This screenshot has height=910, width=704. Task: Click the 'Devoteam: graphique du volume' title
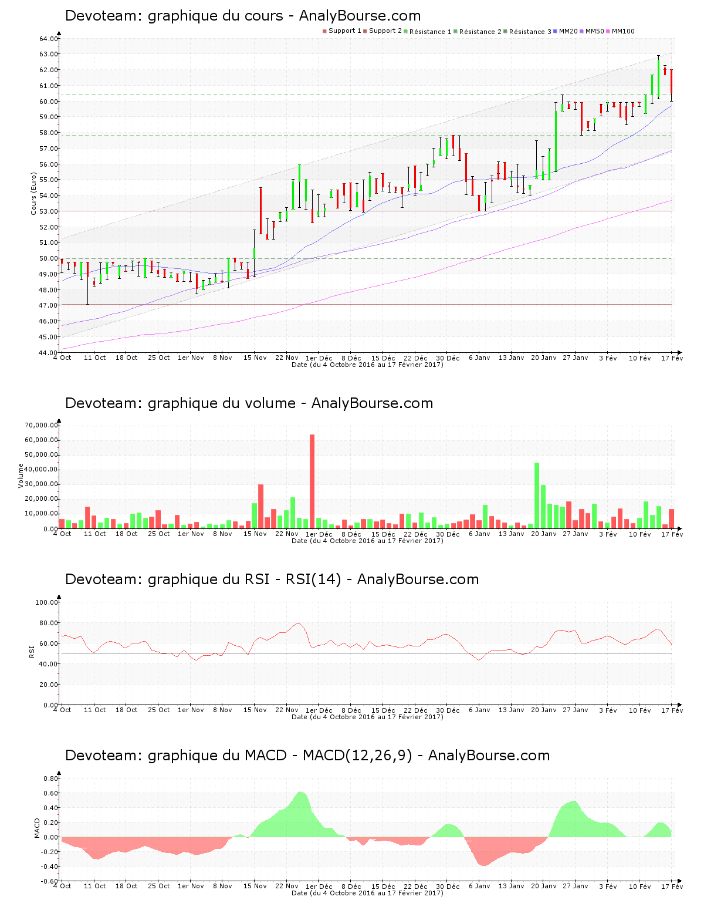pyautogui.click(x=180, y=403)
